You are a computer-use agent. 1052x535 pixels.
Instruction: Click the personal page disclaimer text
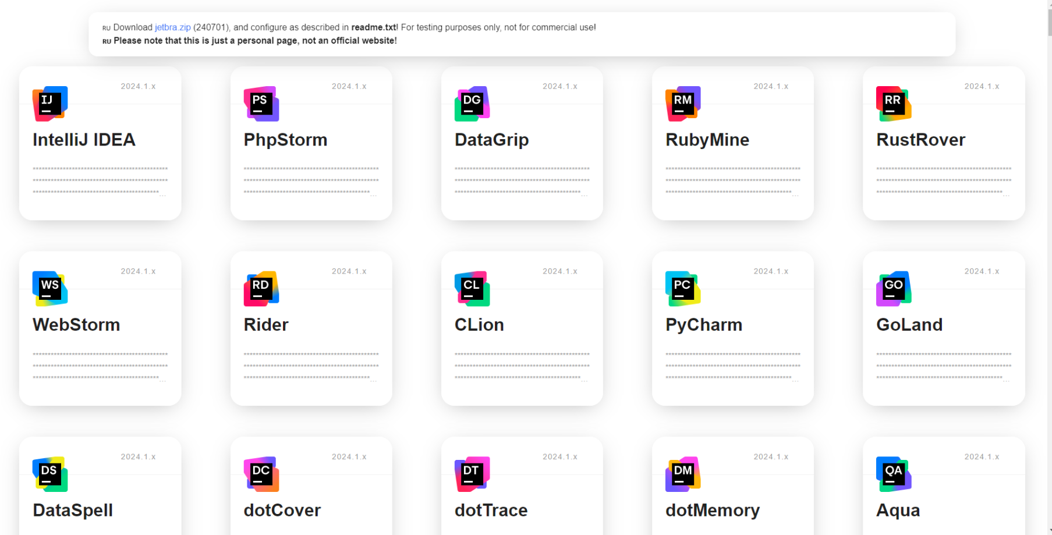point(255,41)
